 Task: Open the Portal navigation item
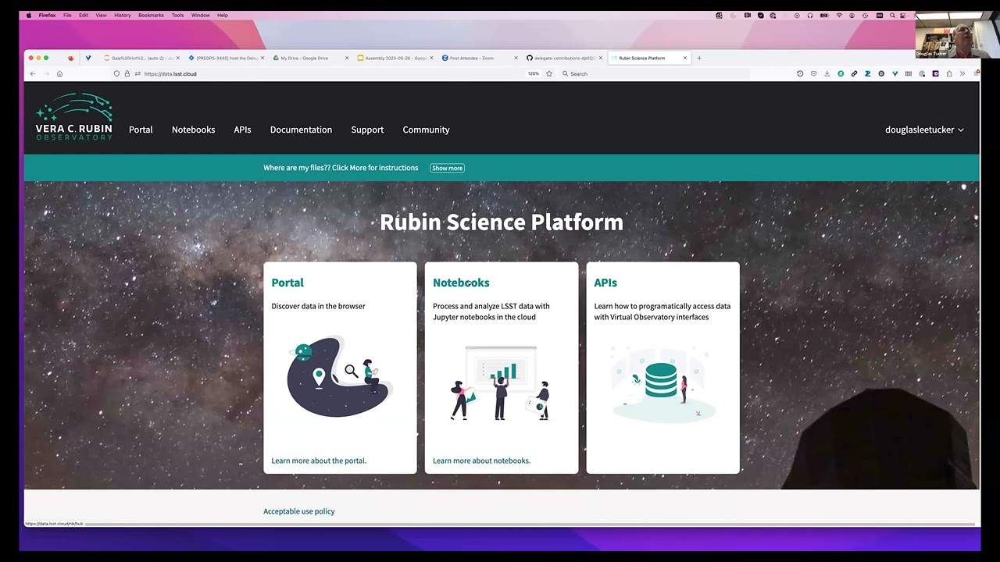point(141,130)
